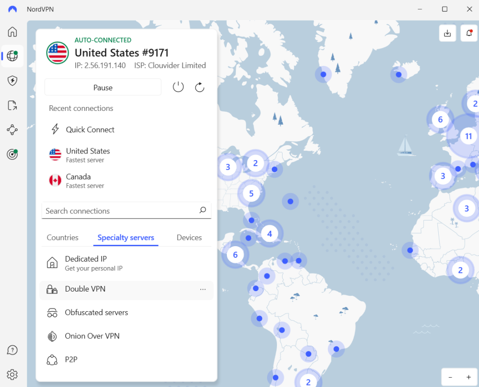Click the Search connections field
This screenshot has height=387, width=479.
tap(122, 211)
